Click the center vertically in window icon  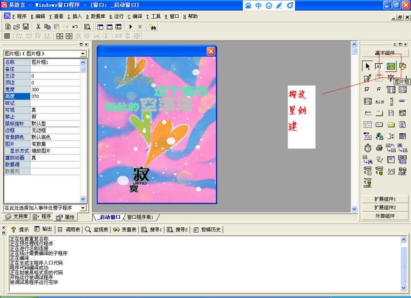click(x=69, y=36)
